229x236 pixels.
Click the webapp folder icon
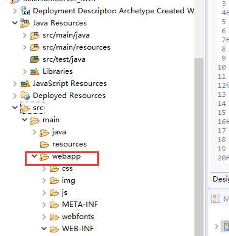click(44, 157)
